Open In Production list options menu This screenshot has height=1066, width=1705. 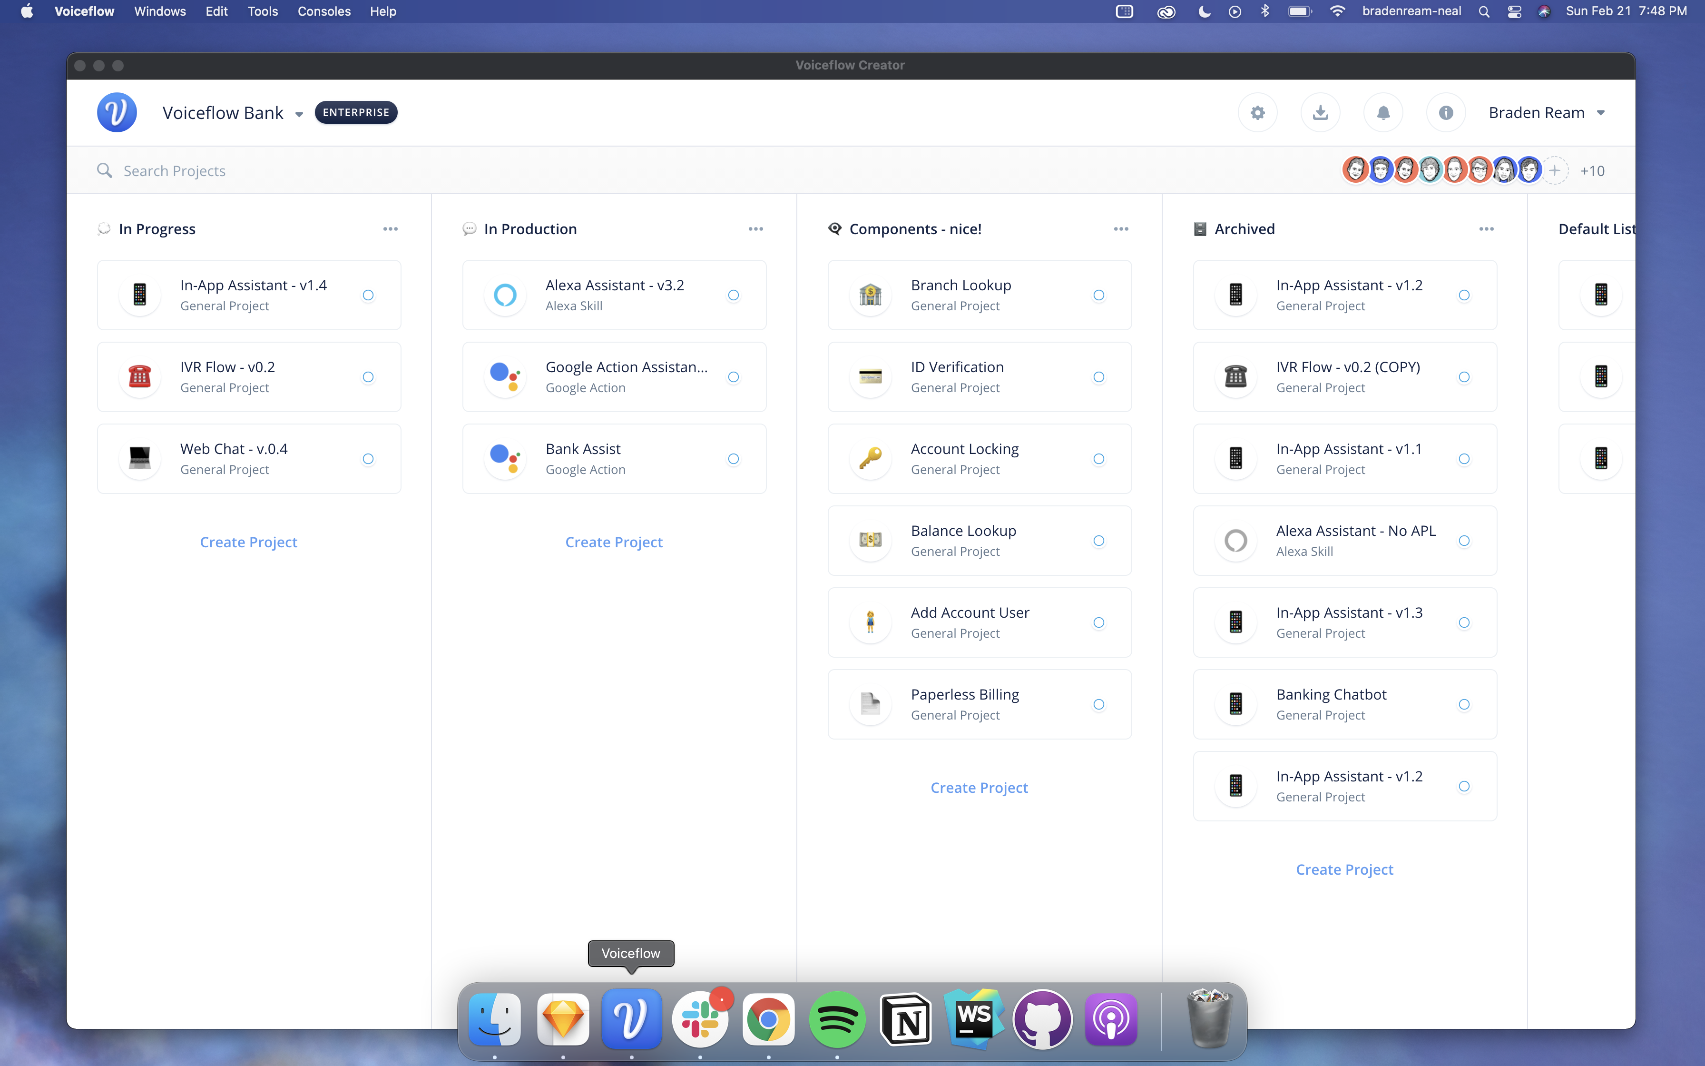[755, 229]
